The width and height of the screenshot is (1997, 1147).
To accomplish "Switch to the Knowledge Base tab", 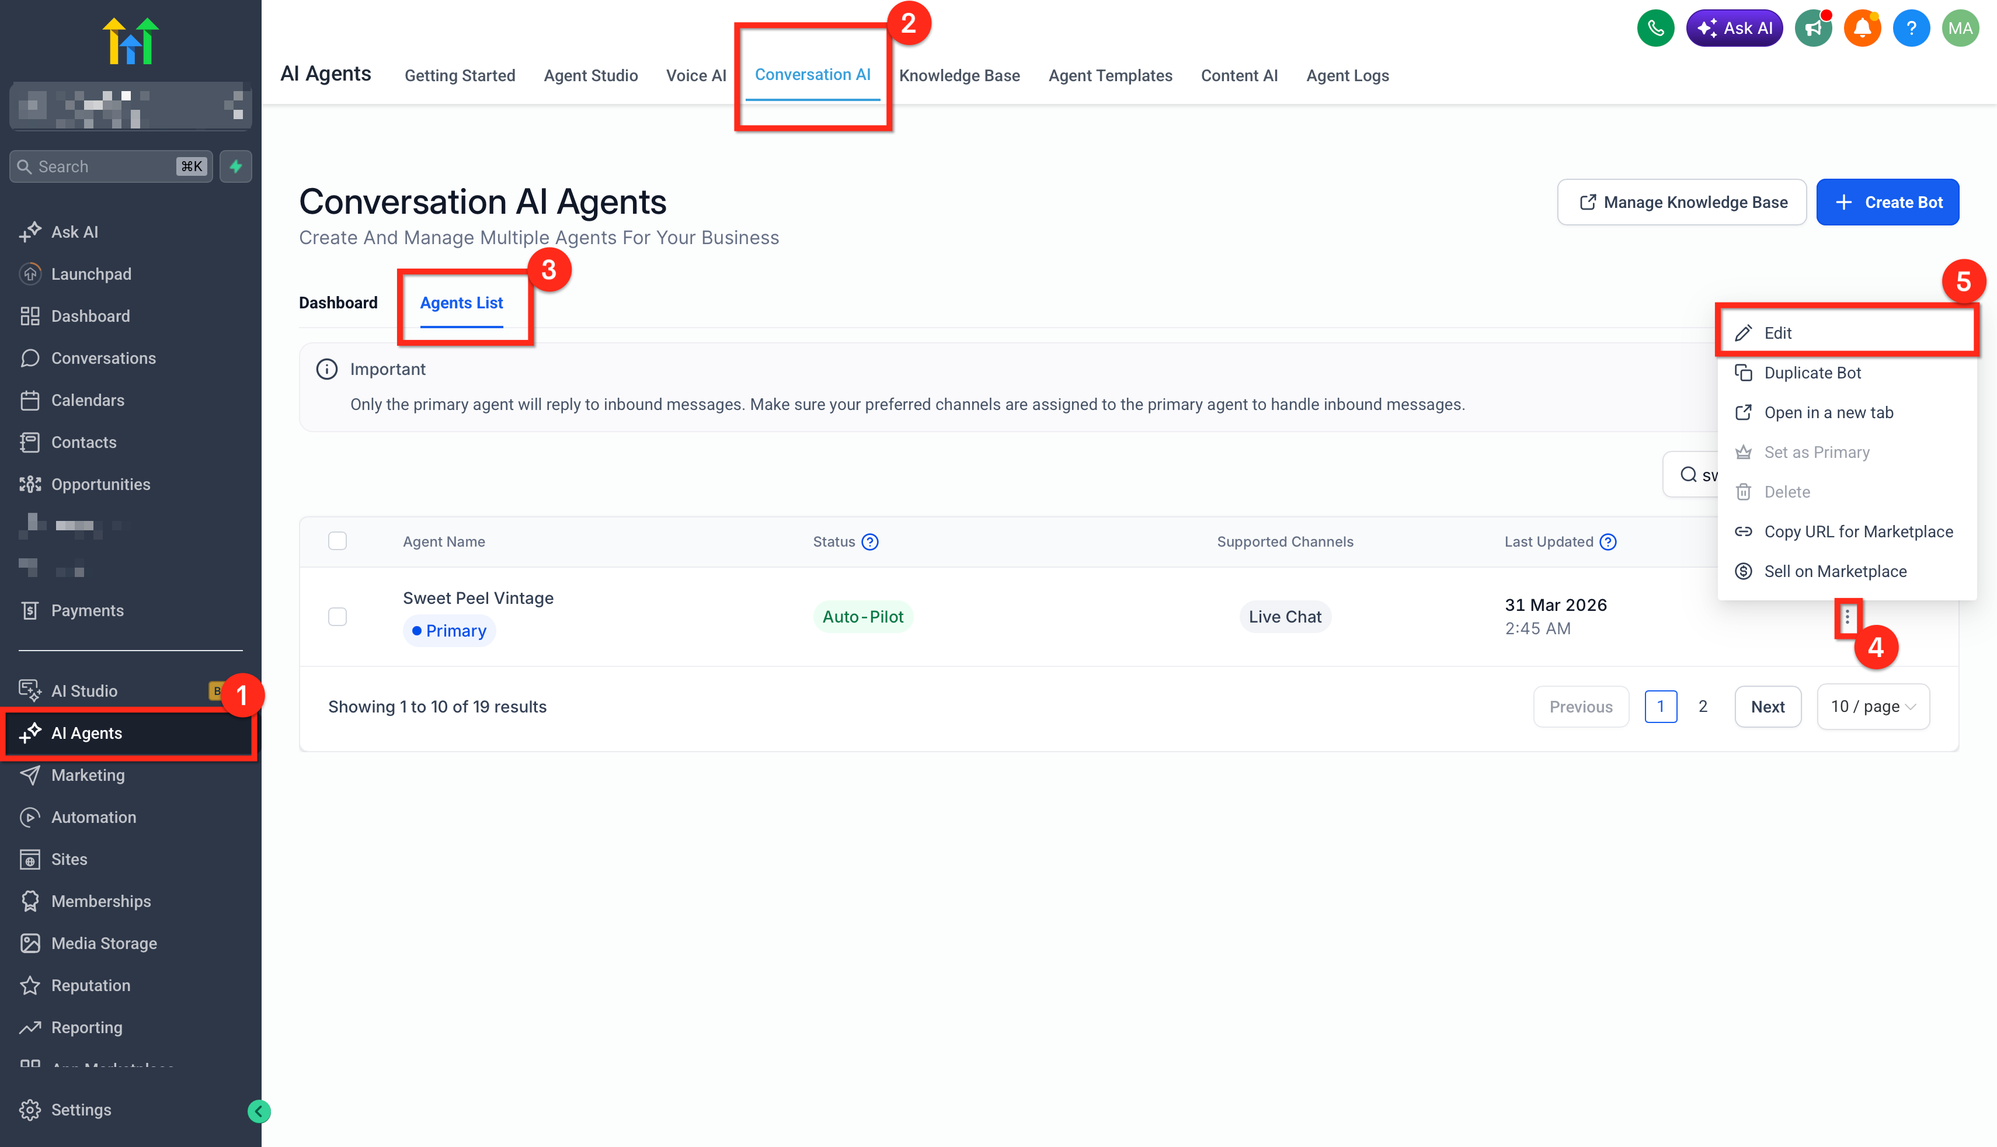I will point(959,75).
